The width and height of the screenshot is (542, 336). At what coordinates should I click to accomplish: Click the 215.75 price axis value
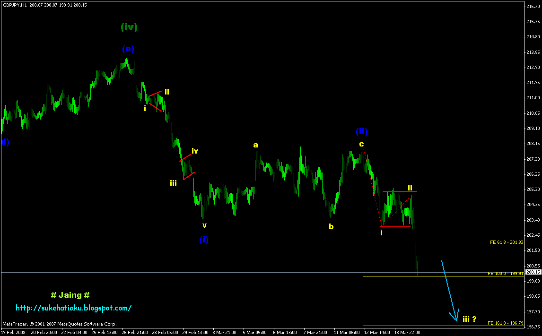coord(533,21)
